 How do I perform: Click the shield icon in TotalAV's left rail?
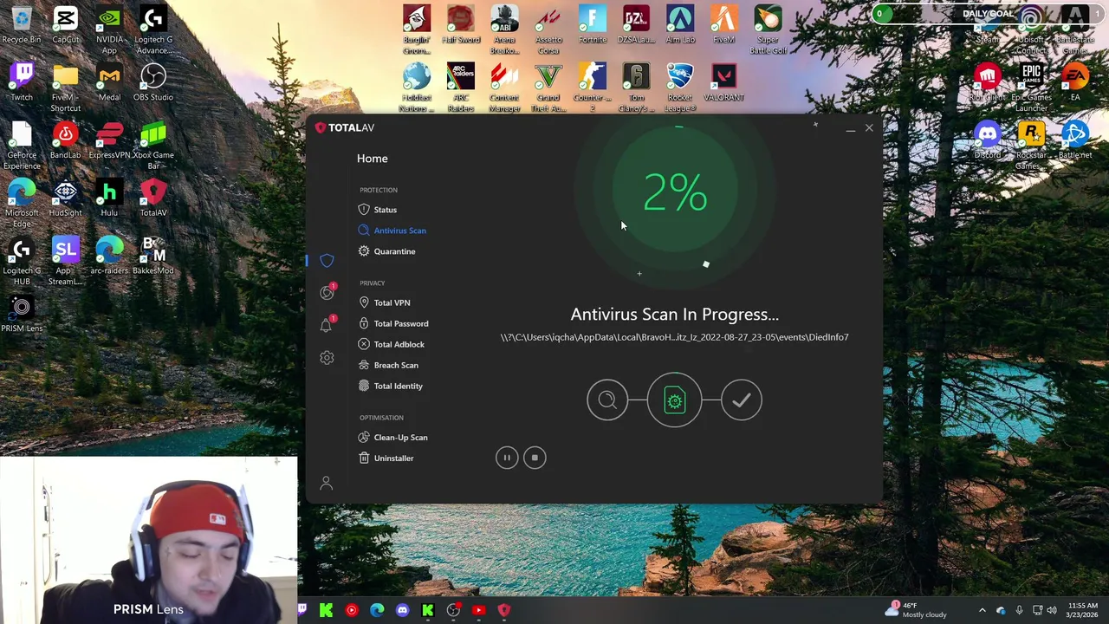point(327,261)
